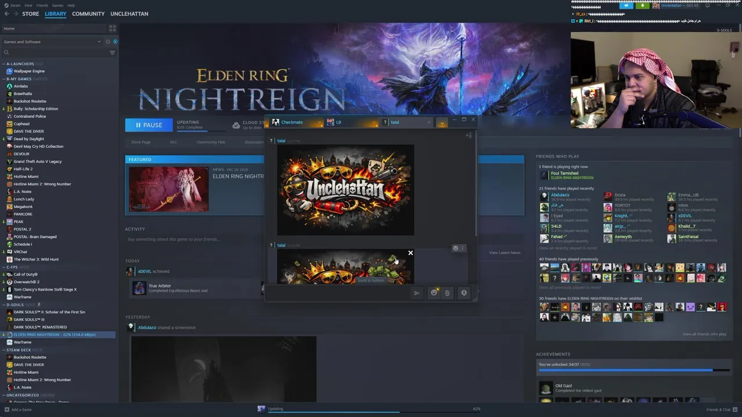Select DARK SOULS III in the list
742x417 pixels.
point(29,320)
